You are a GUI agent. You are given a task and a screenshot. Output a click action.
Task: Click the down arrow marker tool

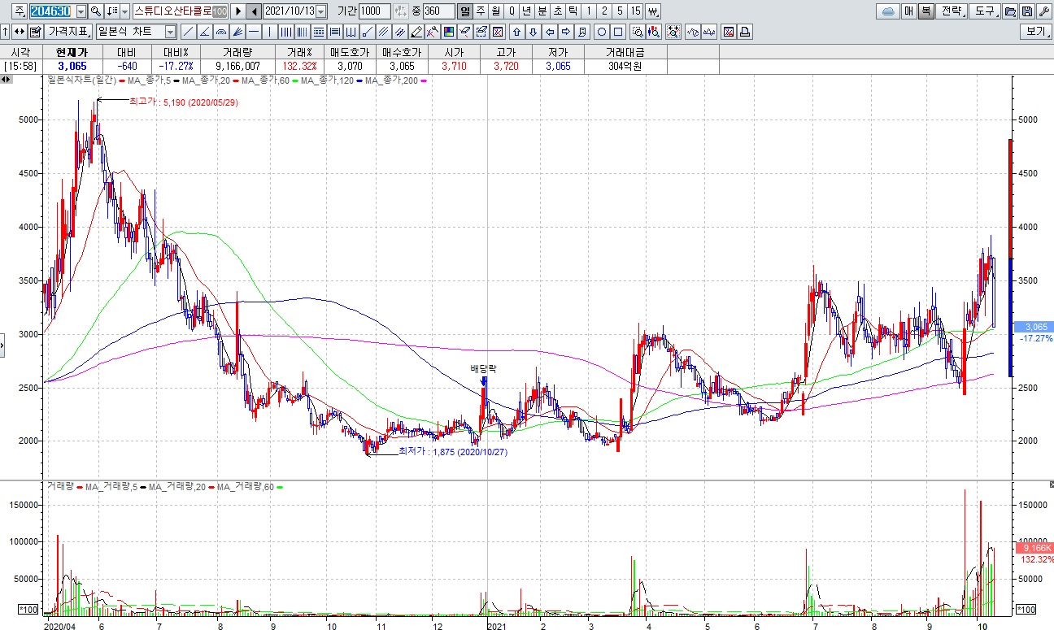533,32
